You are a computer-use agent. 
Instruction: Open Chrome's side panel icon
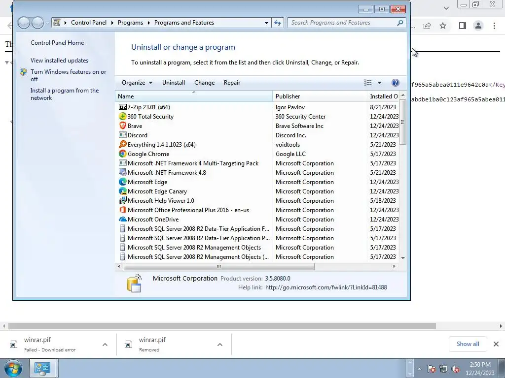(x=463, y=26)
